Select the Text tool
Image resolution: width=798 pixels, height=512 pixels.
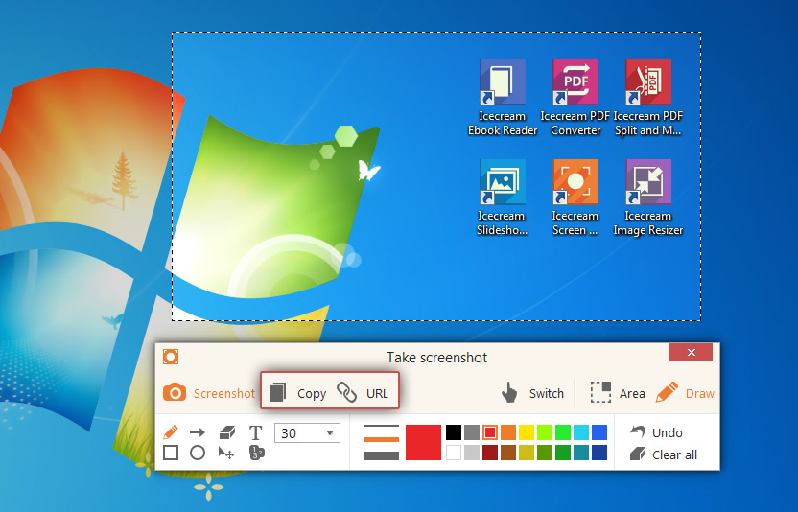[x=255, y=432]
